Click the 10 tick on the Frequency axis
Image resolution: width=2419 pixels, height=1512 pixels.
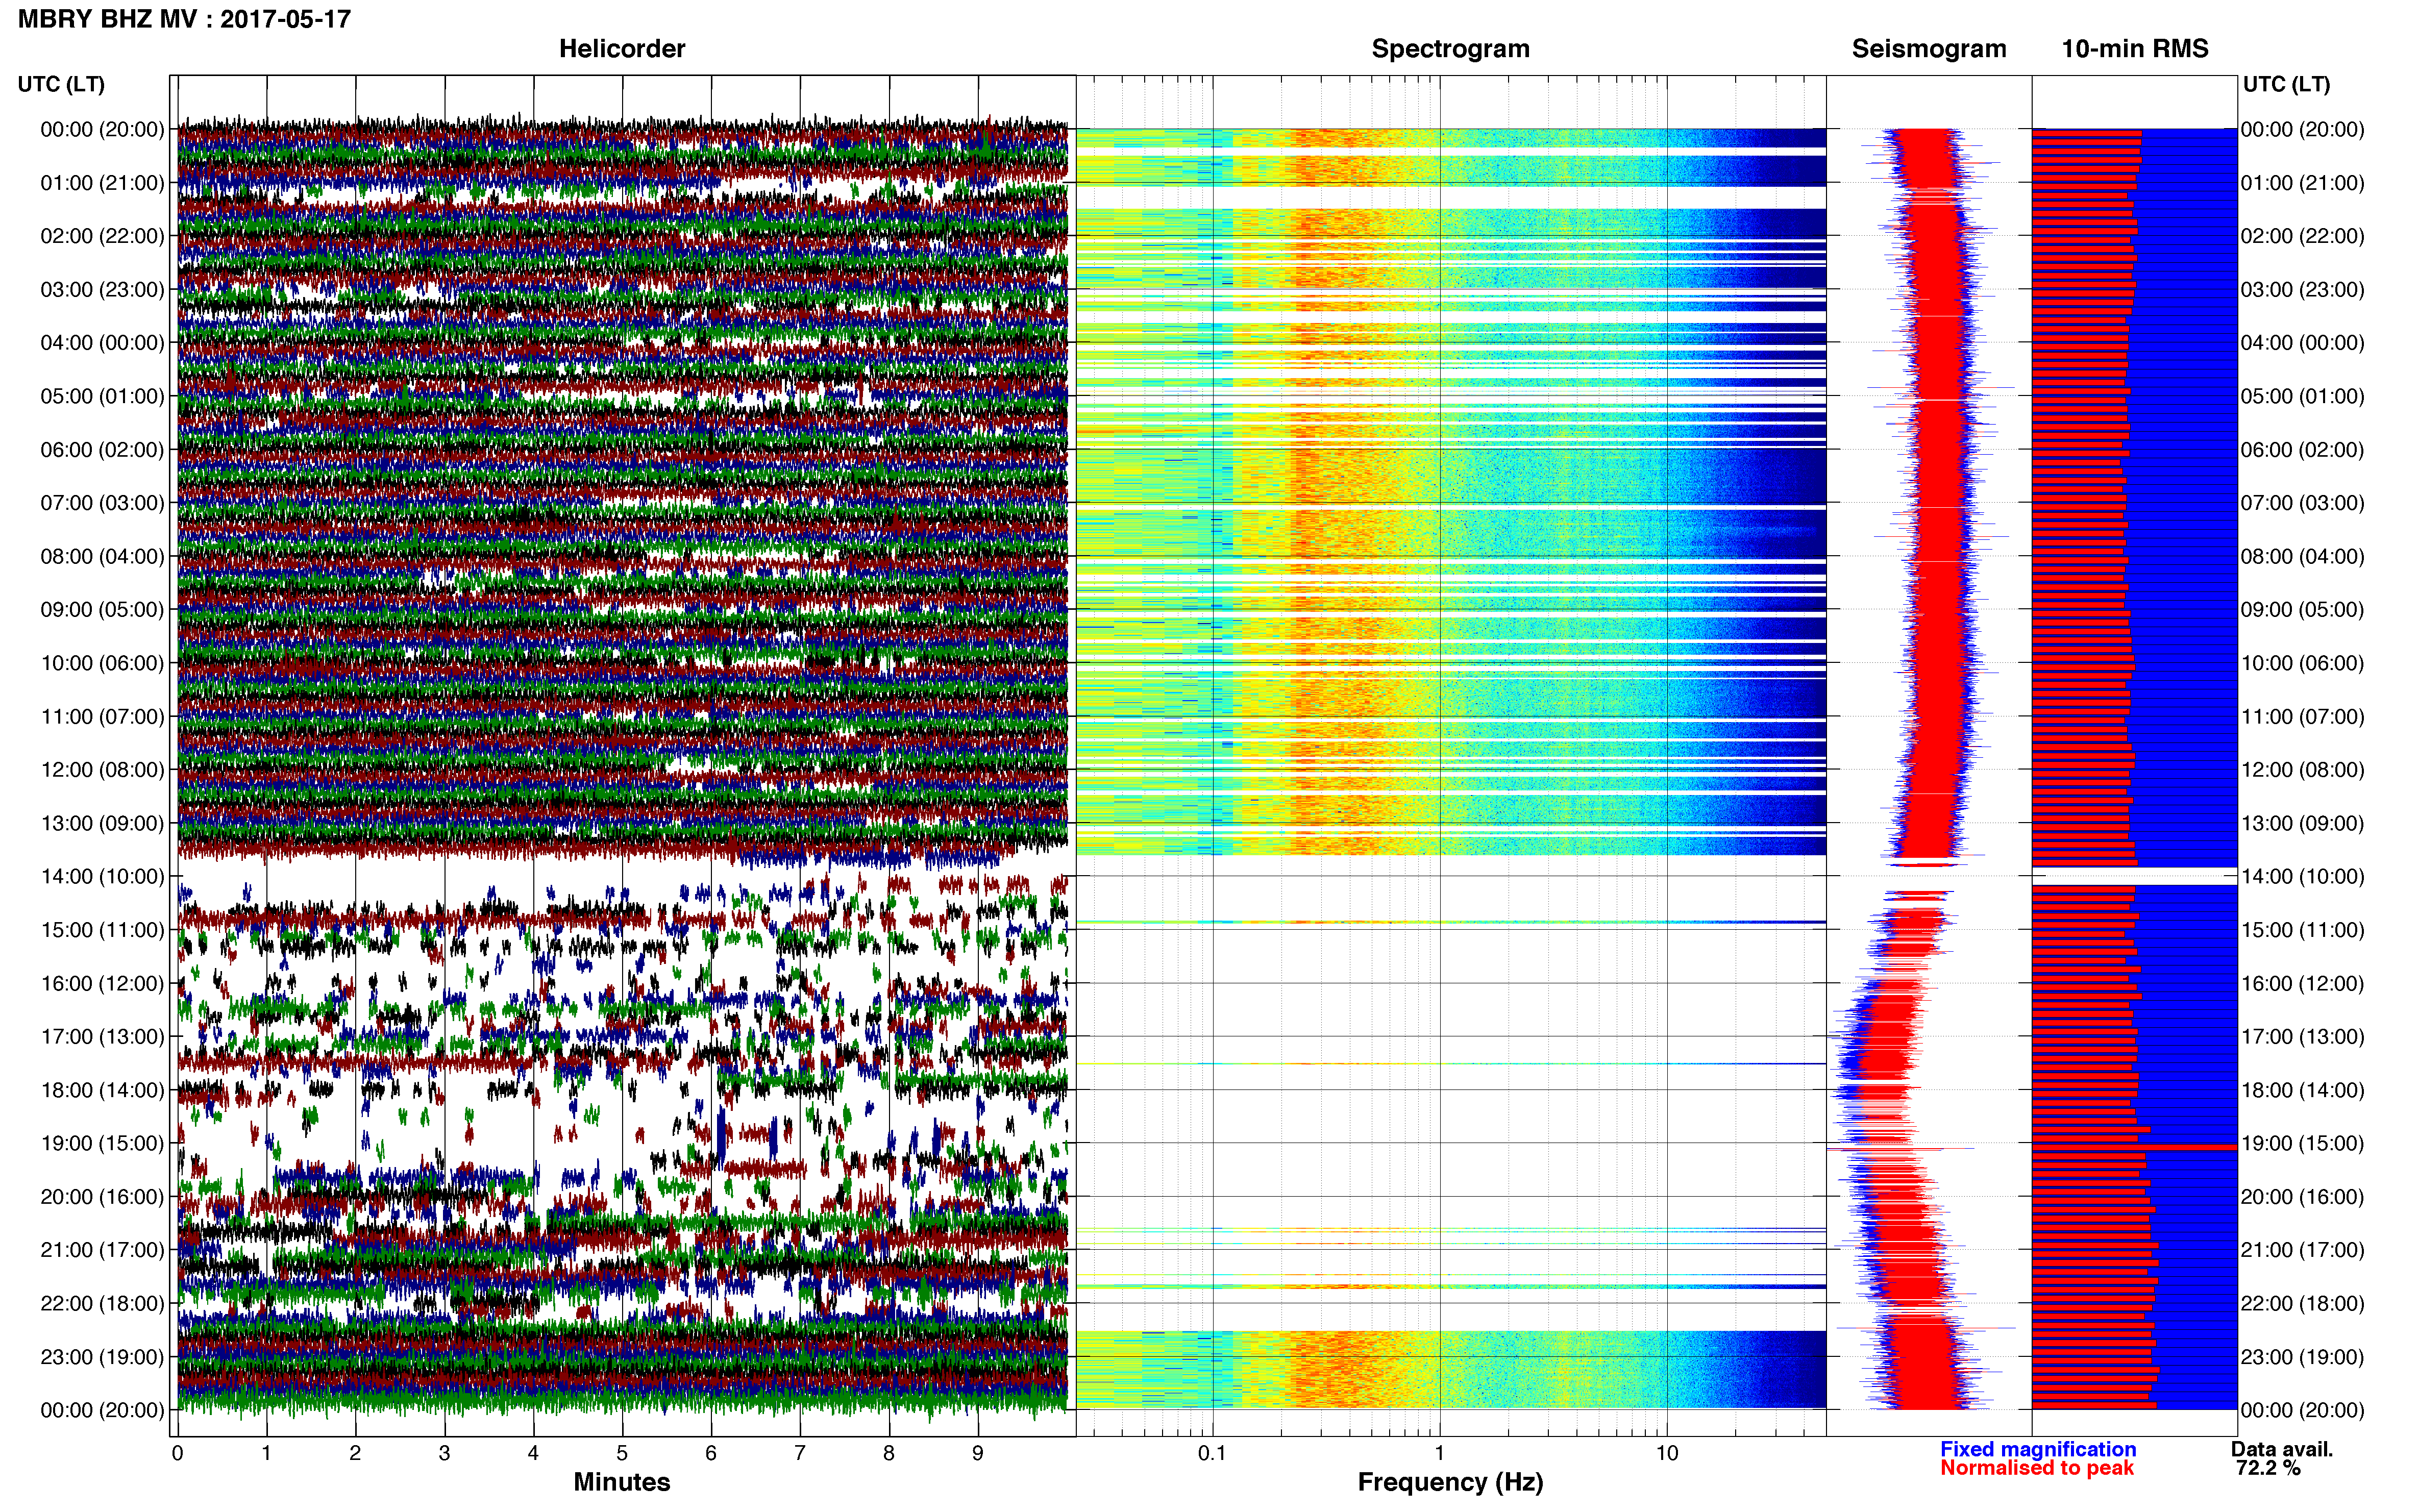(x=1667, y=1454)
